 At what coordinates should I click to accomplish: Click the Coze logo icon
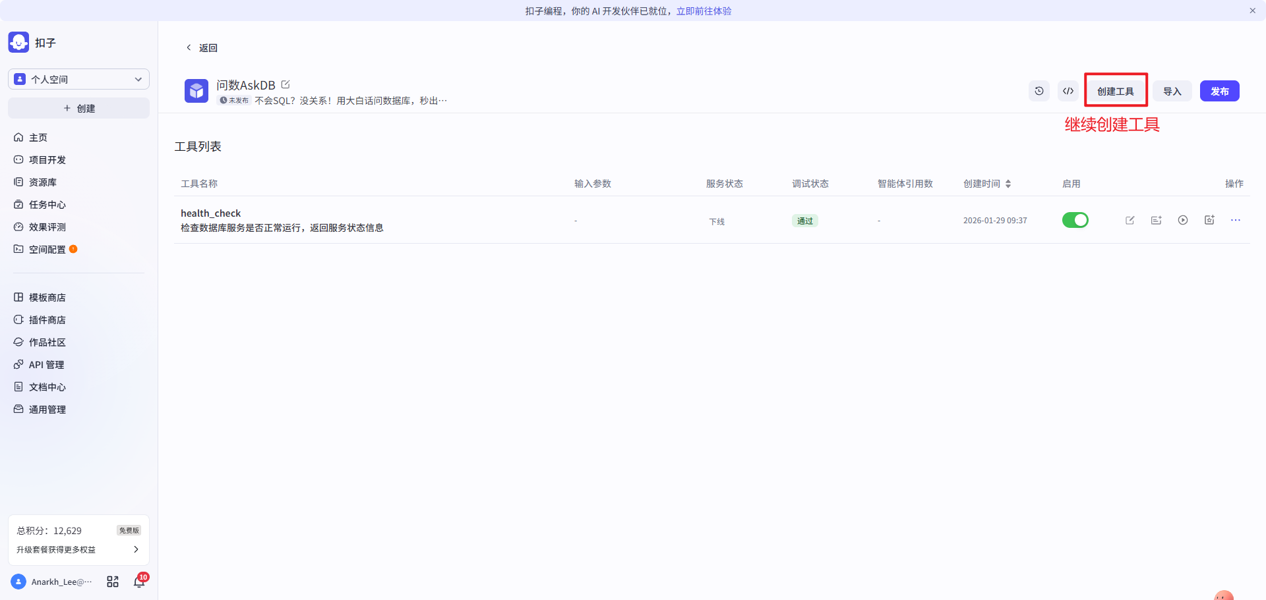tap(18, 42)
